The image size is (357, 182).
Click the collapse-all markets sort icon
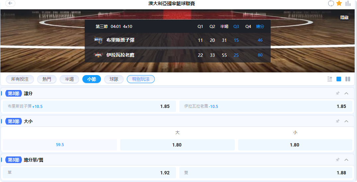[330, 79]
